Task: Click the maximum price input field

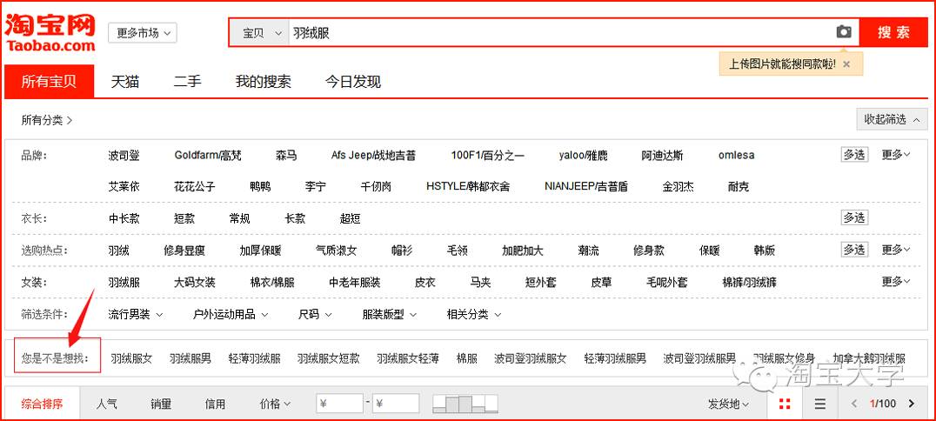Action: pos(396,404)
